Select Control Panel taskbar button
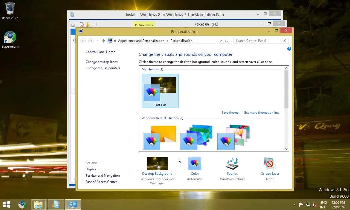 click(73, 204)
